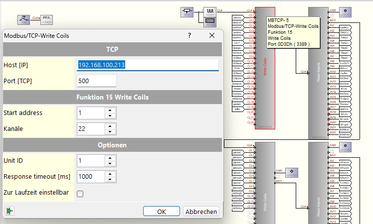Image resolution: width=373 pixels, height=224 pixels.
Task: Select the red-outlined MBTCP-5 Write Coils block
Action: pyautogui.click(x=265, y=68)
